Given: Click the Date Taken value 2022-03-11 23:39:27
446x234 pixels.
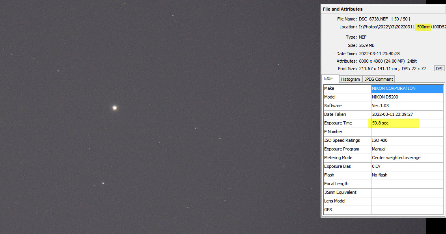Looking at the screenshot, I should point(407,114).
